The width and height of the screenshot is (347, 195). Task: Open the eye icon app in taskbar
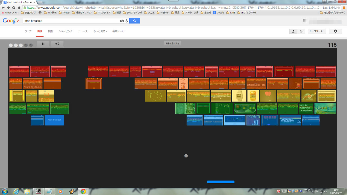[38, 191]
